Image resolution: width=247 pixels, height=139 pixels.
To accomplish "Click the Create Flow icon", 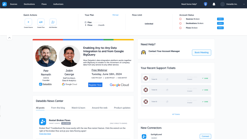I will 41,22.
